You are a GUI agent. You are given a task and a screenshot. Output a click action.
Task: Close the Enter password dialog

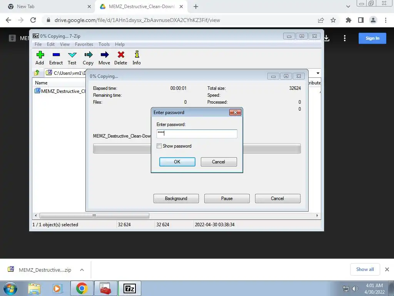[x=235, y=112]
